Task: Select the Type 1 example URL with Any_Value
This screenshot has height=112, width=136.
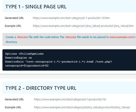Action: coord(83,26)
